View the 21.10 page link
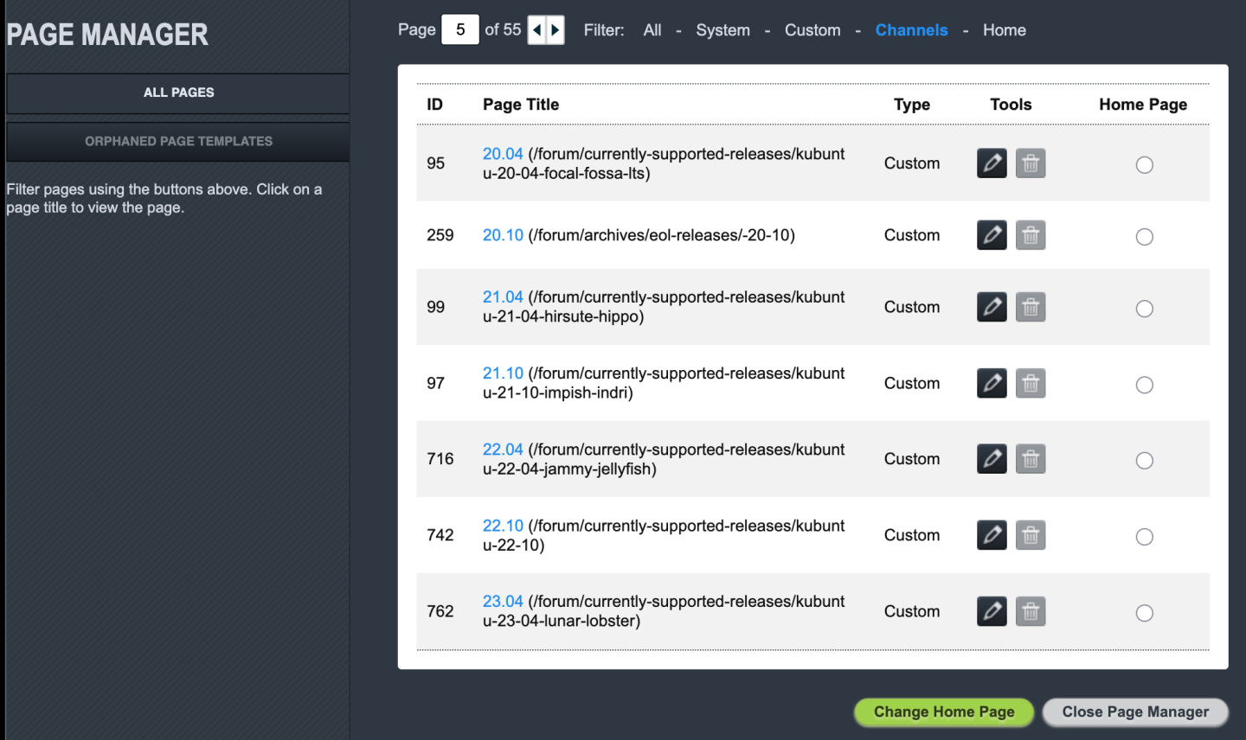The height and width of the screenshot is (740, 1246). point(503,373)
